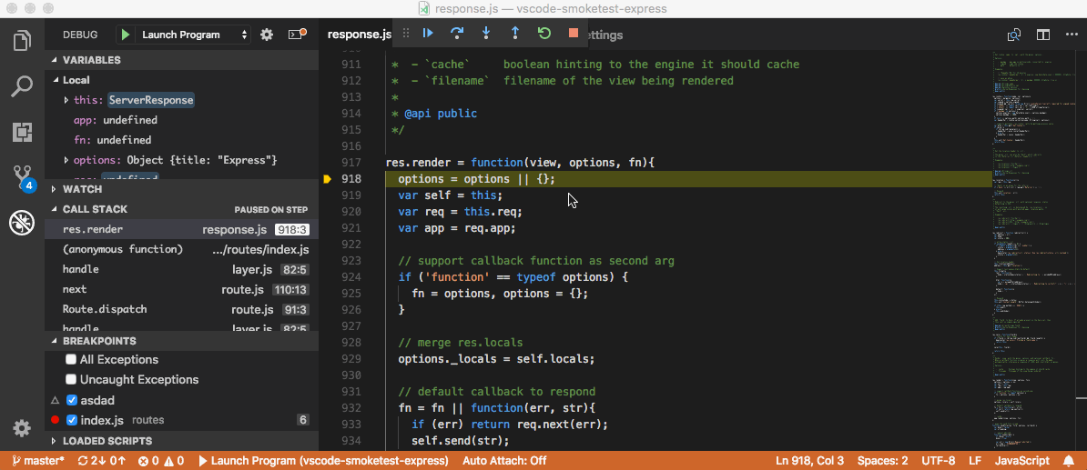Switch to the response.js tab
1087x470 pixels.
click(358, 35)
